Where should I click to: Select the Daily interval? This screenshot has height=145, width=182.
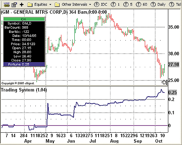(158, 5)
